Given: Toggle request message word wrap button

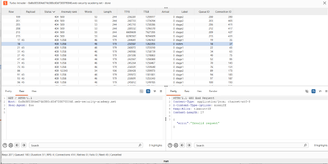Looking at the screenshot, I should click(148, 91).
